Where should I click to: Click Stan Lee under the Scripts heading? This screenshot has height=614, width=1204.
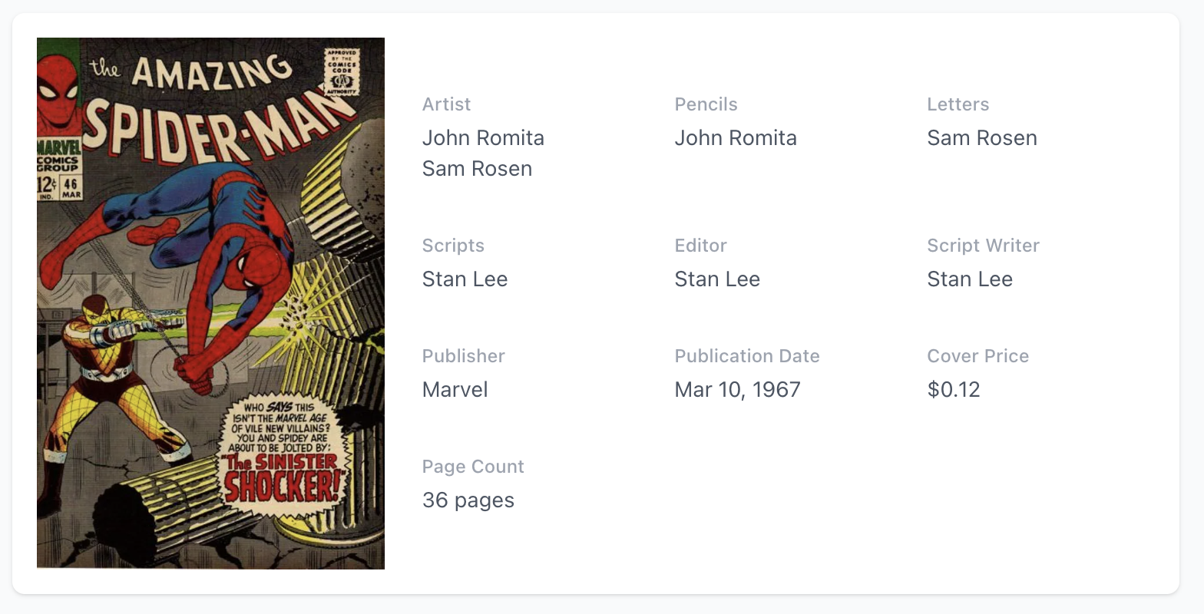tap(465, 279)
